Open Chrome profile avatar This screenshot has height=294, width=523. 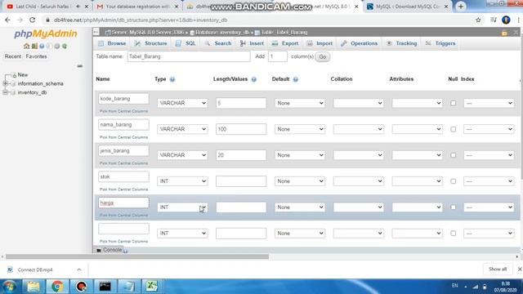pos(506,20)
